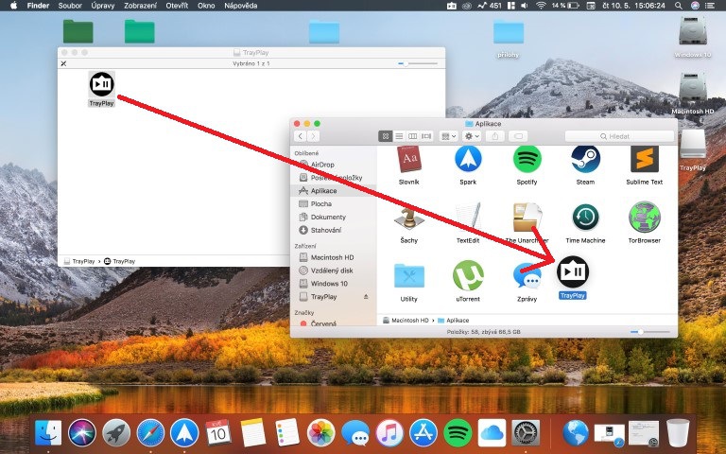This screenshot has height=454, width=726.
Task: Select the Utility folder icon
Action: 408,276
